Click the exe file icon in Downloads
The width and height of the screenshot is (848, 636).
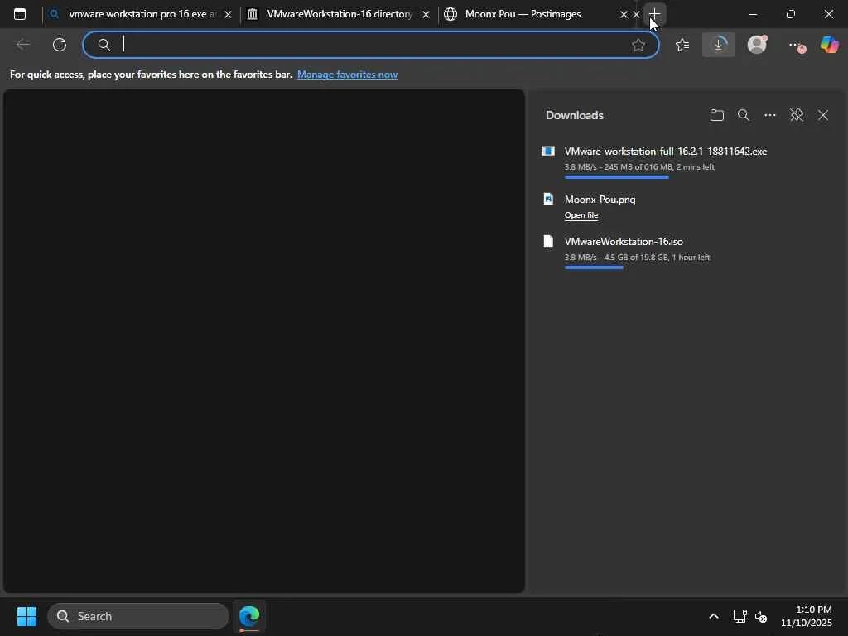(548, 151)
